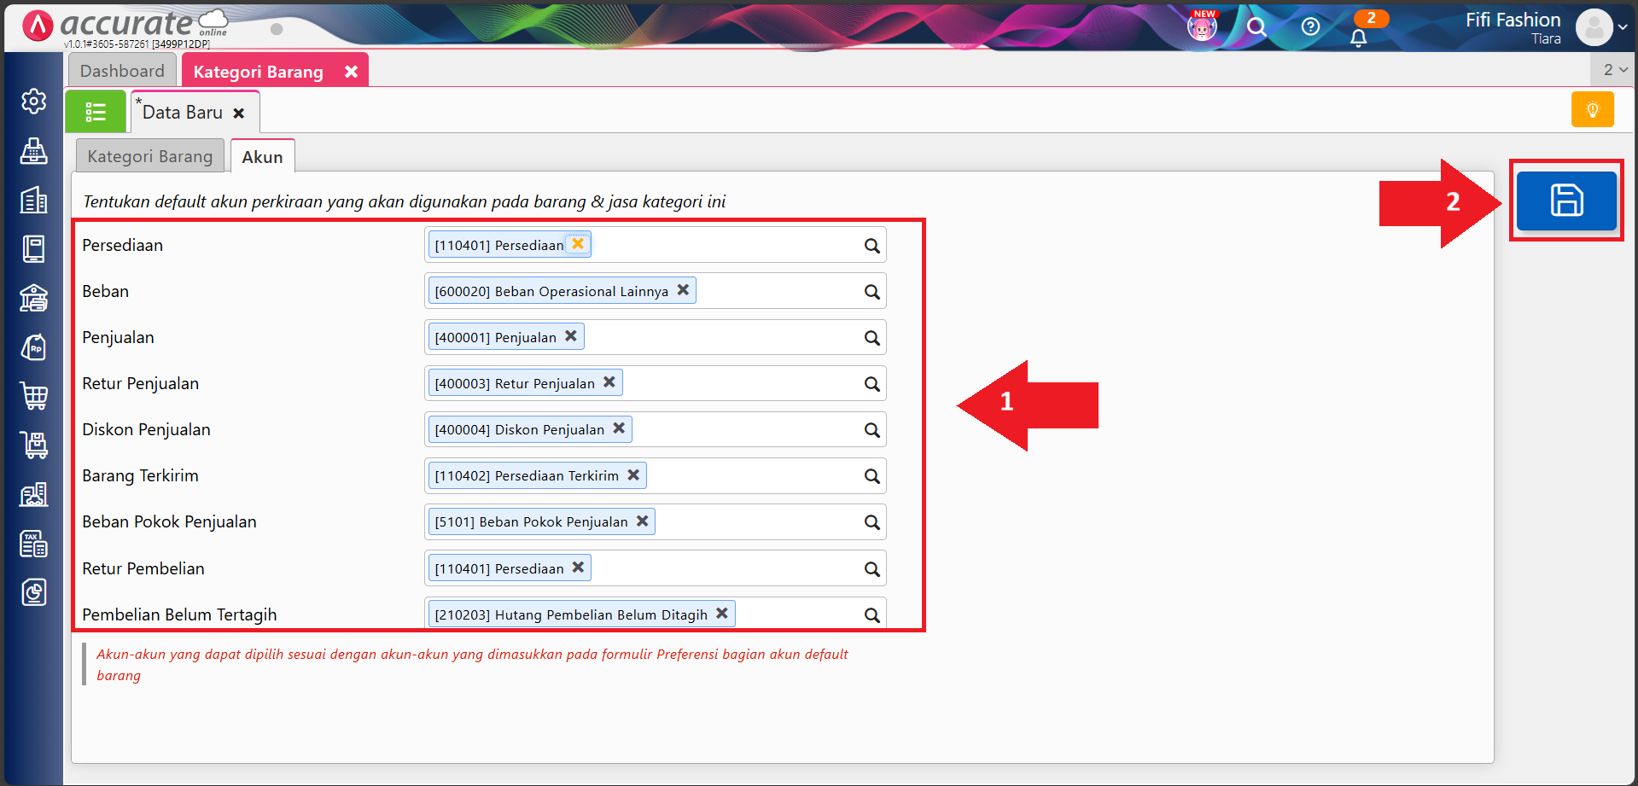Remove the Diskon Penjualan account tag
Screen dimensions: 1638x786
(x=619, y=428)
